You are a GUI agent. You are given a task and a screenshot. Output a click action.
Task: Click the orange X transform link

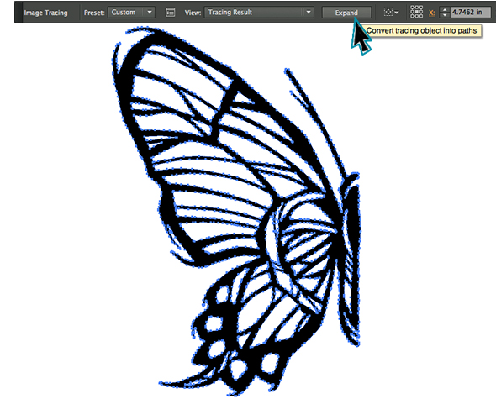[431, 13]
